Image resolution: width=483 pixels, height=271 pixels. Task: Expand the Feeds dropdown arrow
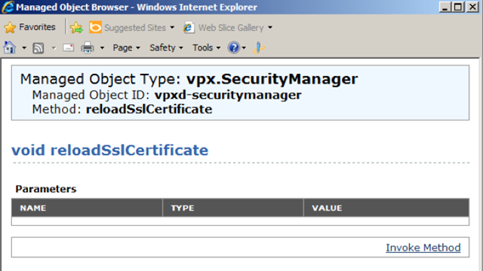pyautogui.click(x=54, y=48)
